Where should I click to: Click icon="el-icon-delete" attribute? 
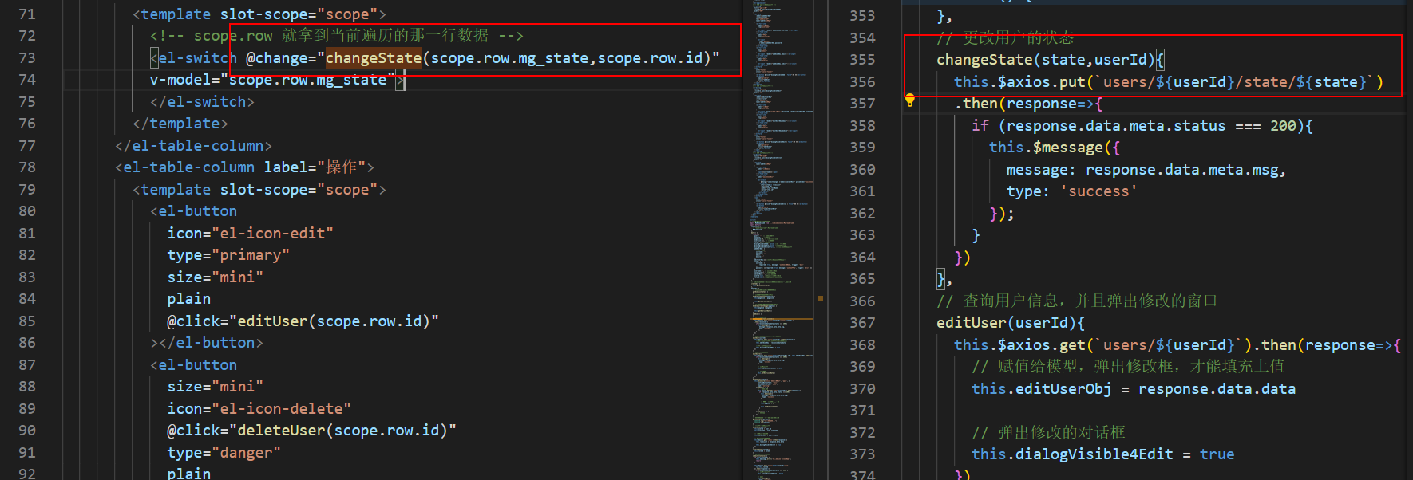259,409
